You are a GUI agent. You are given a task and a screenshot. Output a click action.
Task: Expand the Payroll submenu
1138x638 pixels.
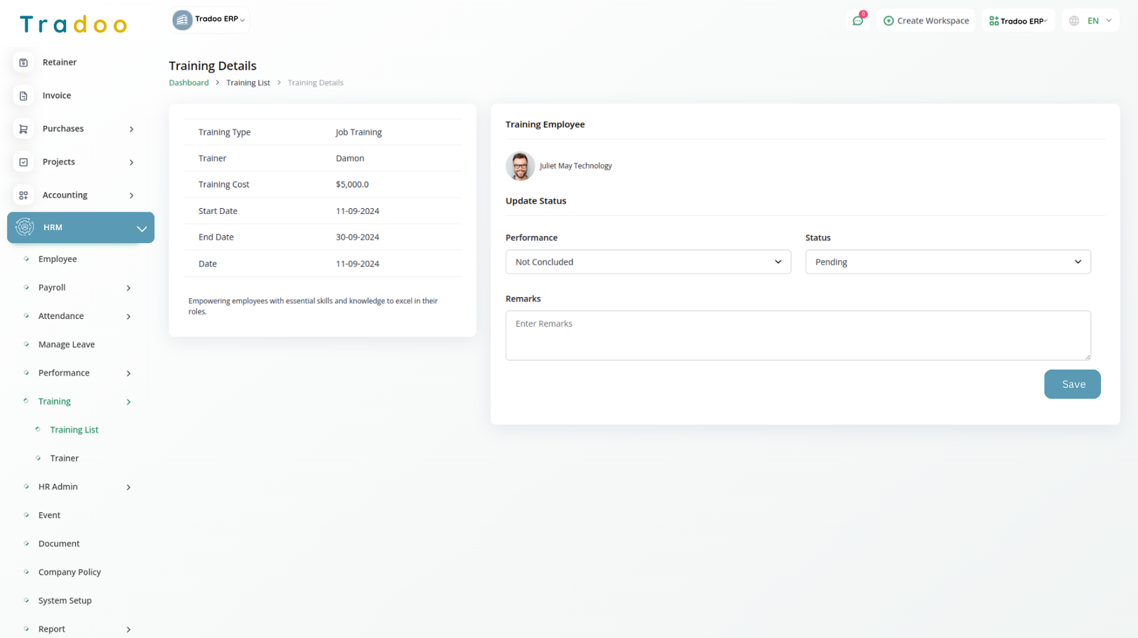coord(128,288)
